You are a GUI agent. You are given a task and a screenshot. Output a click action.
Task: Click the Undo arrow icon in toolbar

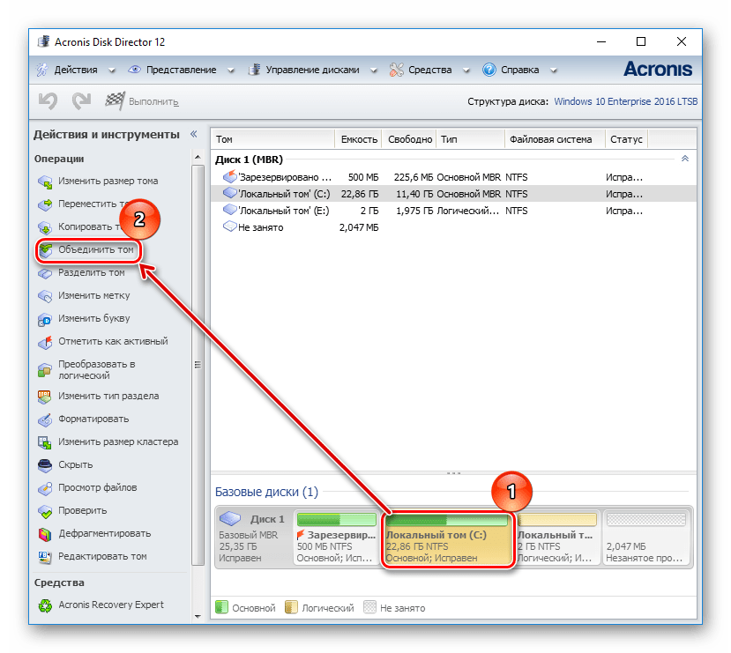(x=48, y=101)
